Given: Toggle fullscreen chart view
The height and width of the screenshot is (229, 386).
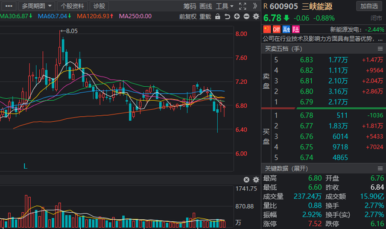Looking at the screenshot, I should coord(242,6).
